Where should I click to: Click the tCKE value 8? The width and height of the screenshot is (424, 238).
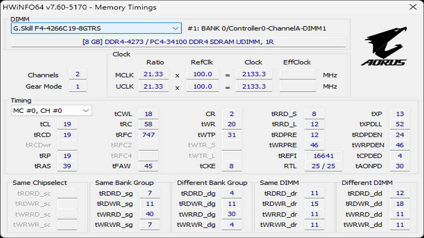232,166
